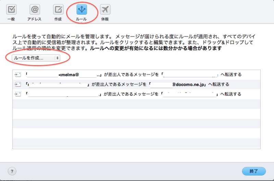Click the 作成 tab label
Image resolution: width=274 pixels, height=181 pixels.
(58, 19)
